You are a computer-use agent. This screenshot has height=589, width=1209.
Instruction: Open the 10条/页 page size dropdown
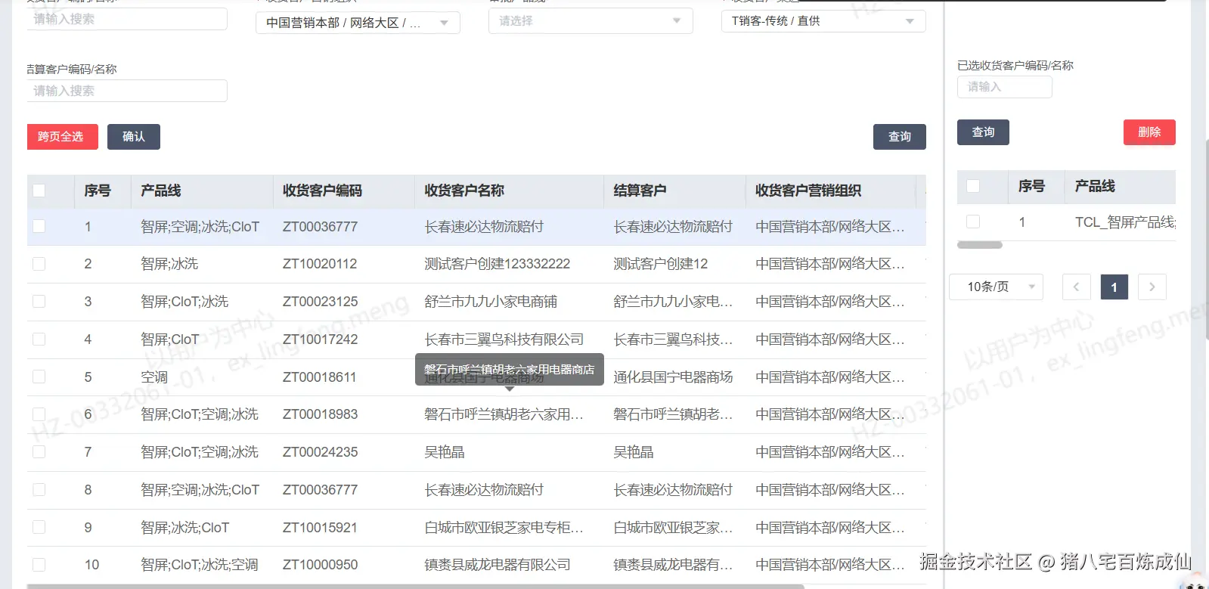click(996, 287)
